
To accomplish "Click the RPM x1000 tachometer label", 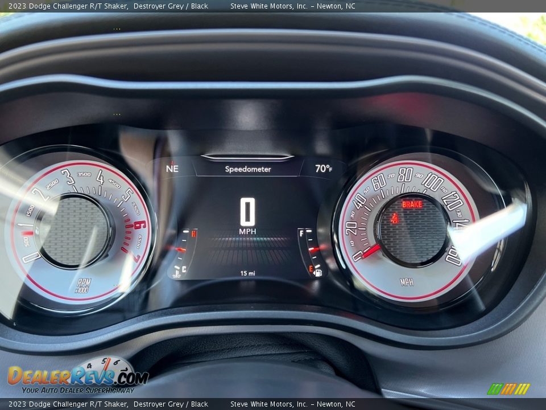I will pos(84,285).
